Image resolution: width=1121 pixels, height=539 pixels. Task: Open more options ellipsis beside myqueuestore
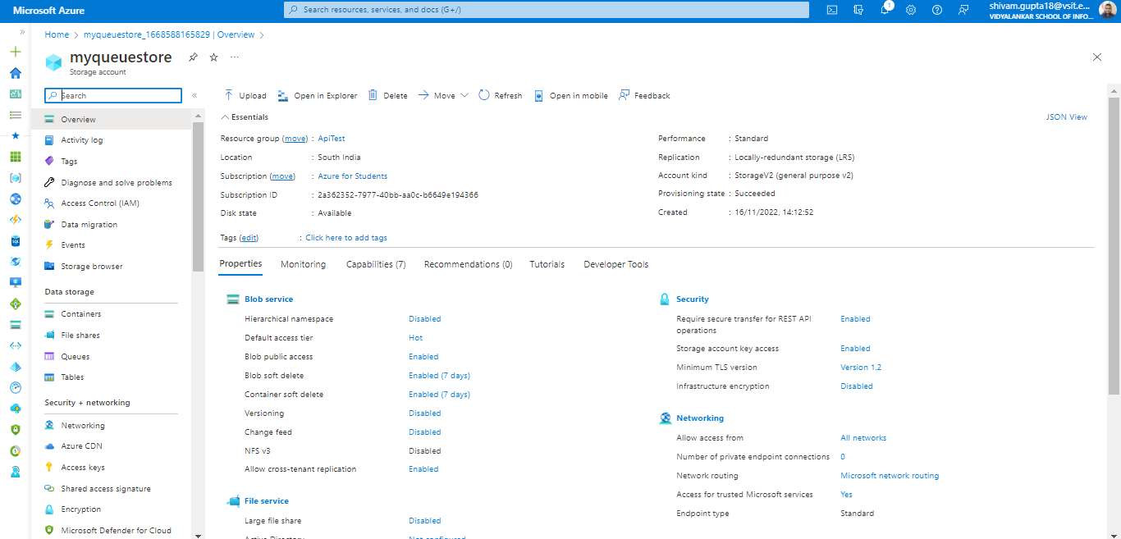235,57
